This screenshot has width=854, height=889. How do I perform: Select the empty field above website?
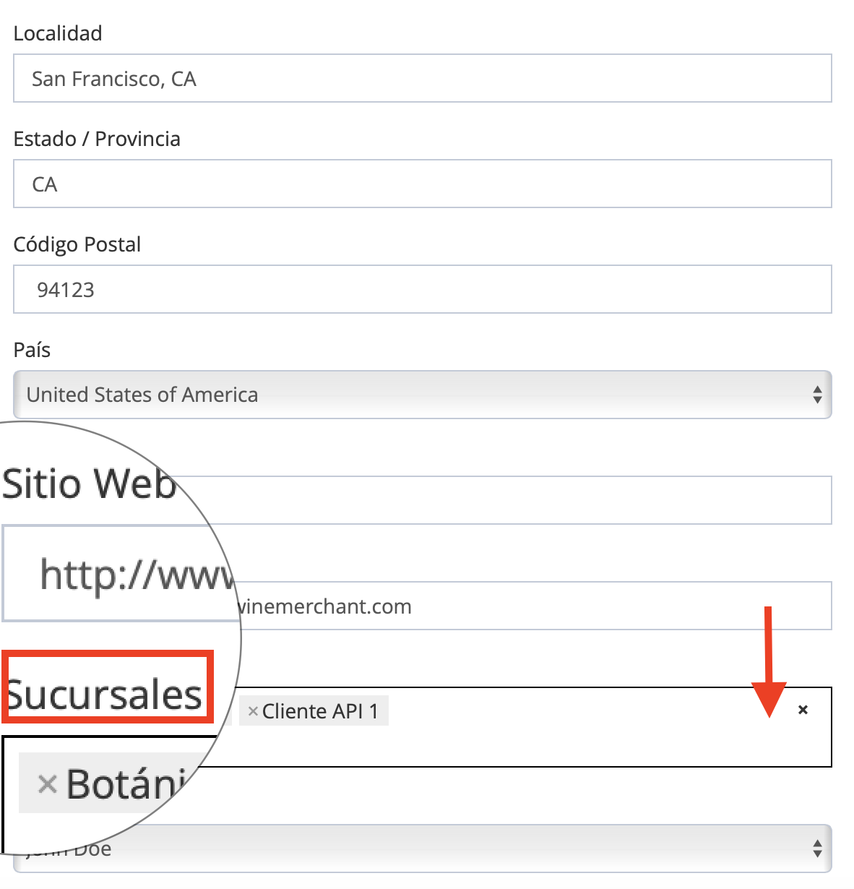pyautogui.click(x=535, y=500)
